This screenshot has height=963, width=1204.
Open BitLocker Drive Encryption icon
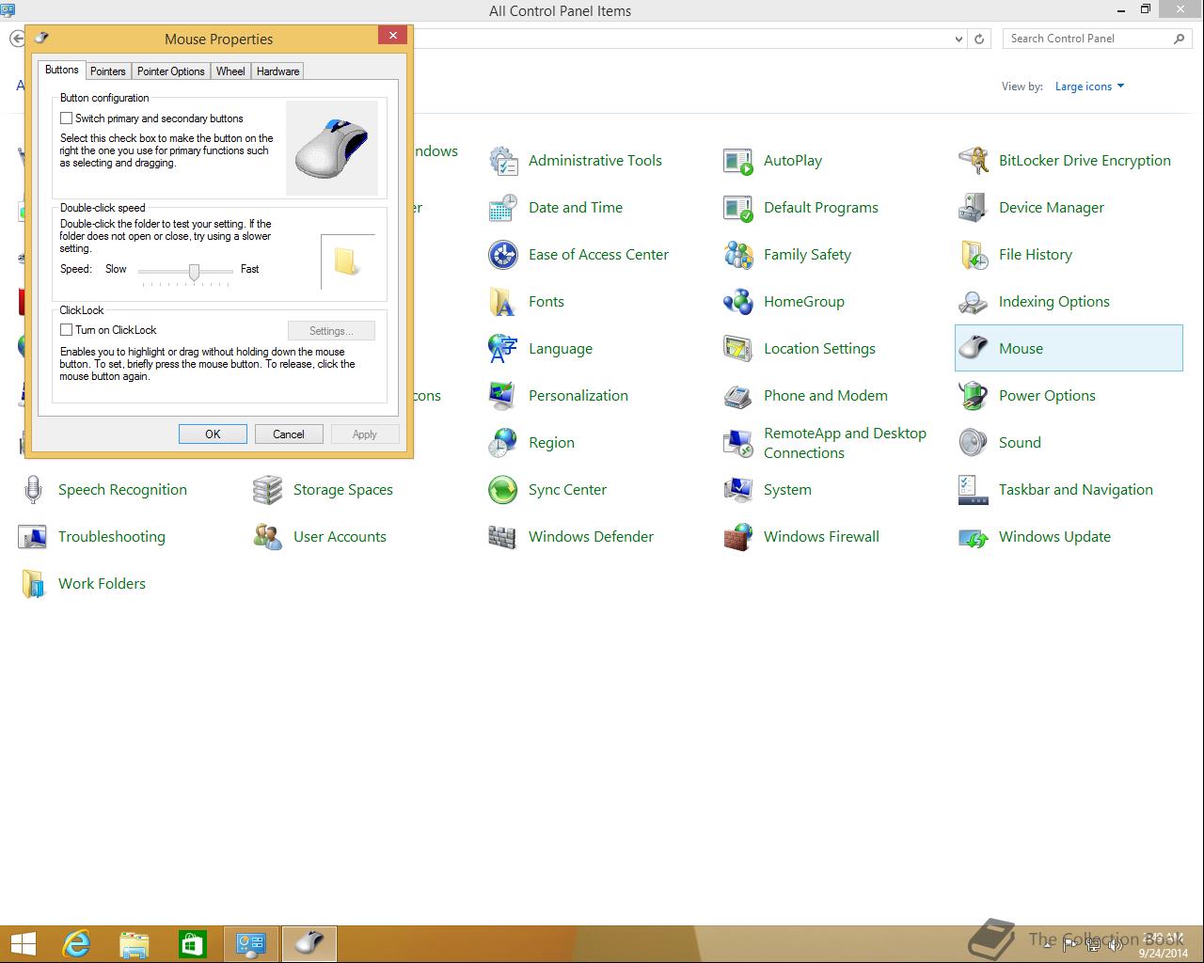click(x=974, y=161)
